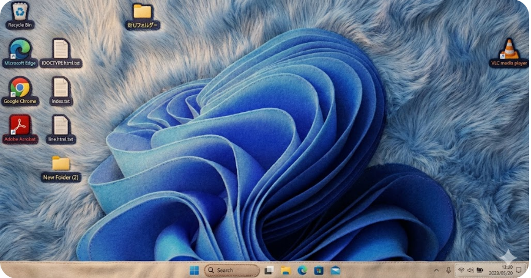The image size is (531, 278).
Task: Select the Recycle Bin desktop icon
Action: click(x=20, y=15)
